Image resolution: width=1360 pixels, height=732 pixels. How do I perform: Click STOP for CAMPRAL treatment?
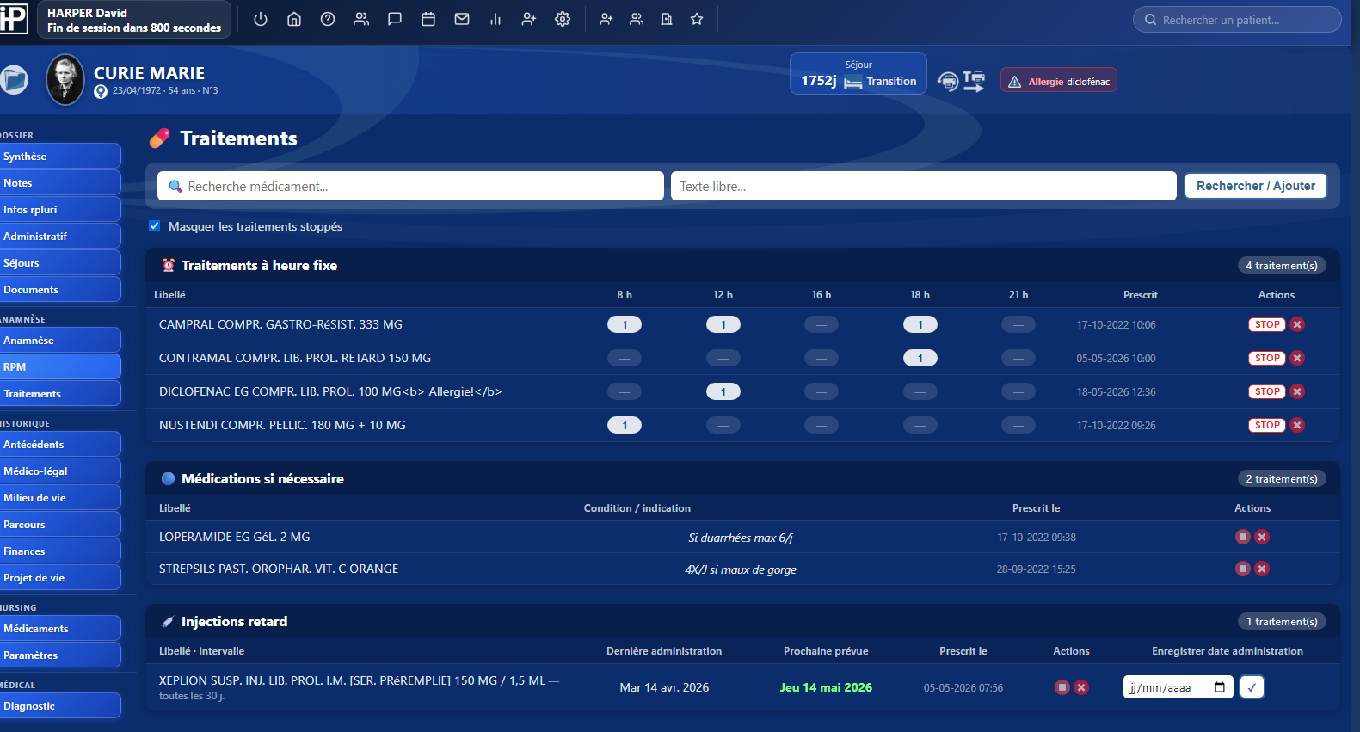pyautogui.click(x=1267, y=324)
